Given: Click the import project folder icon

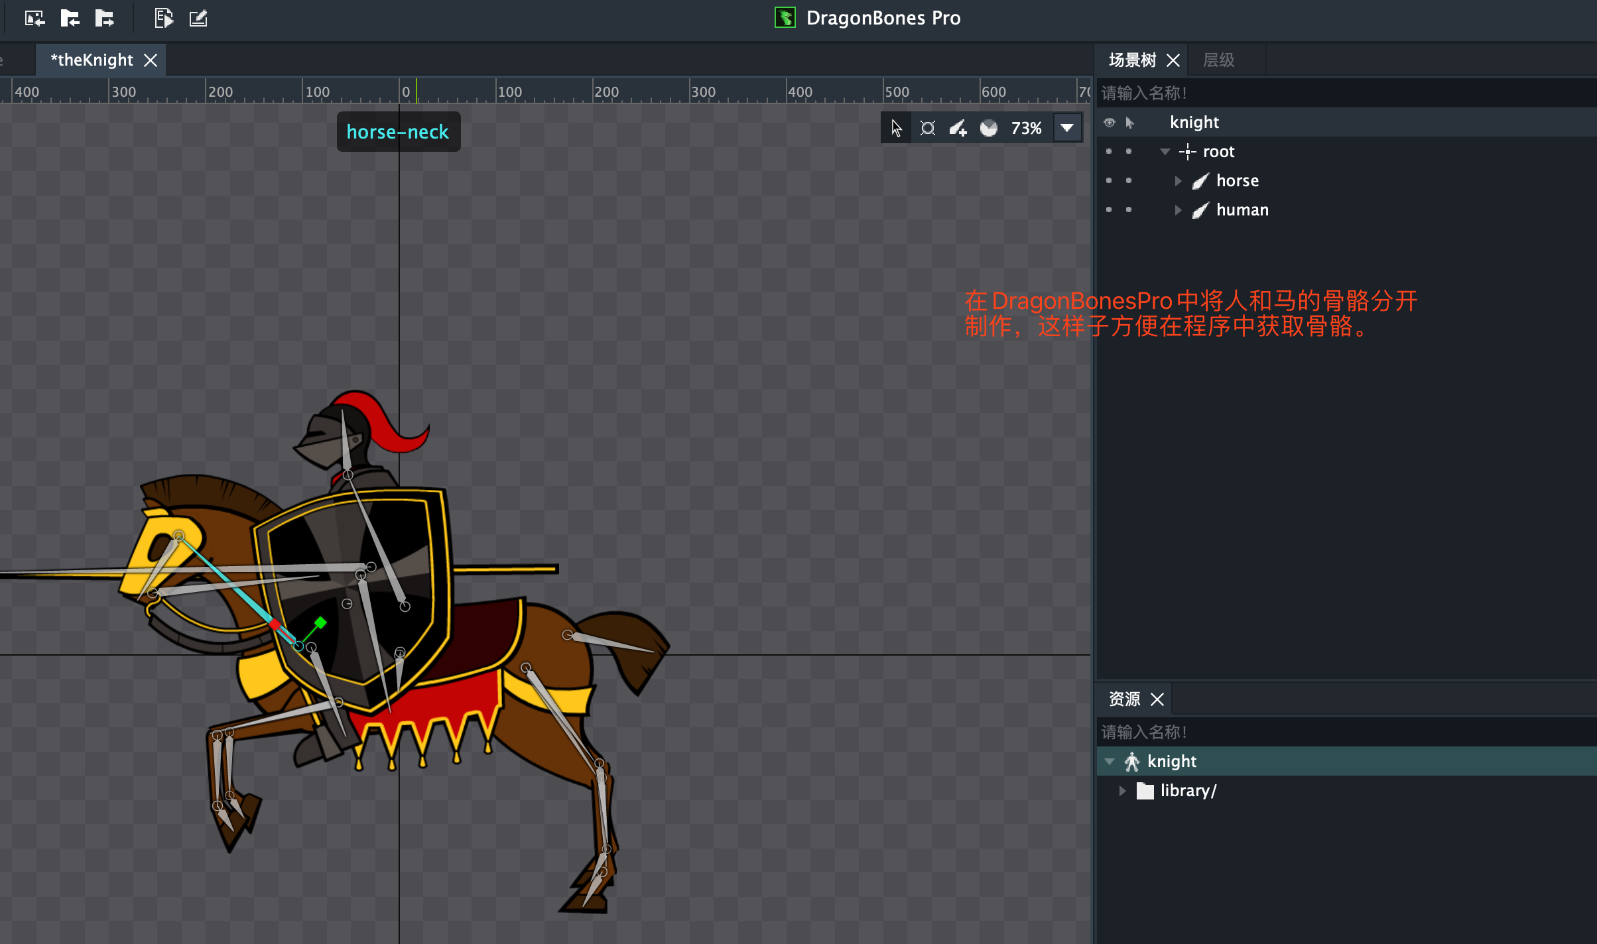Looking at the screenshot, I should (70, 18).
